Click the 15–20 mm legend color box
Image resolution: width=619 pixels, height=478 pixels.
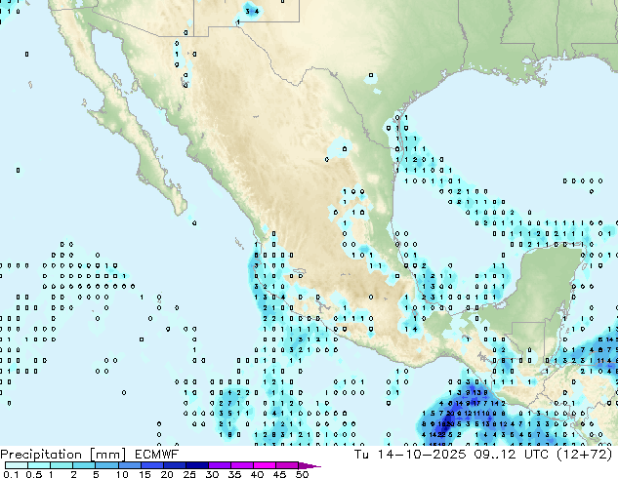151,465
